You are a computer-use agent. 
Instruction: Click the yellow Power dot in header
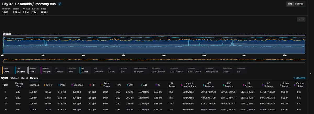(x=44, y=85)
